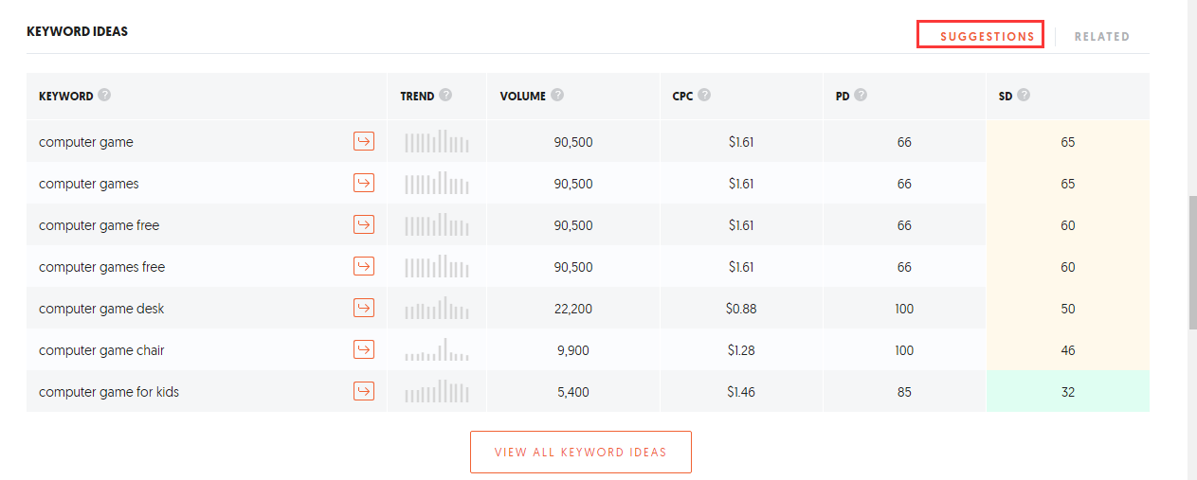This screenshot has width=1197, height=480.
Task: Show help tooltip icon next to KEYWORD
Action: [x=104, y=95]
